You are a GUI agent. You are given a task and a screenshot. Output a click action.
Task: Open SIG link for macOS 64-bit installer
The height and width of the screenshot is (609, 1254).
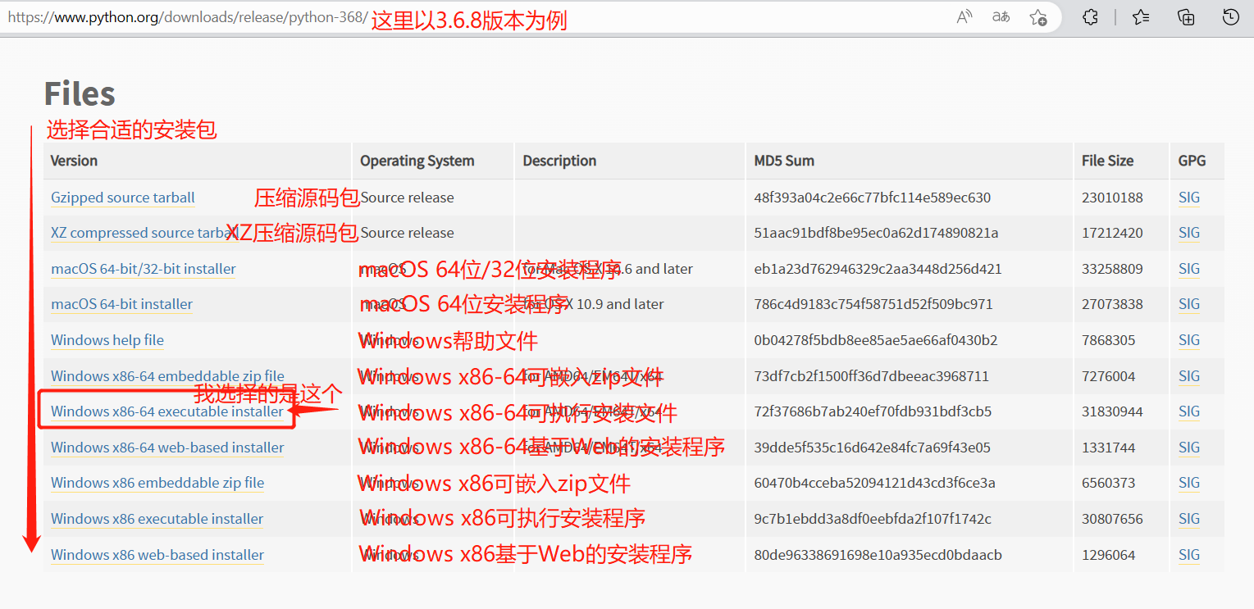click(x=1189, y=304)
